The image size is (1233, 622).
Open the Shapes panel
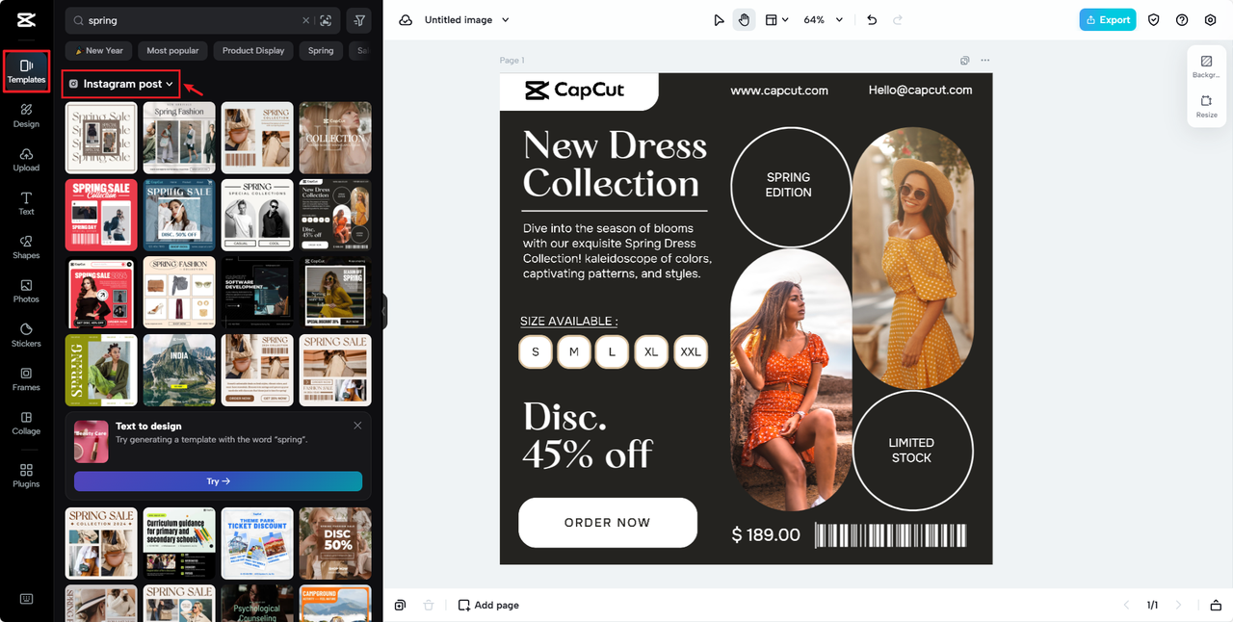point(26,247)
